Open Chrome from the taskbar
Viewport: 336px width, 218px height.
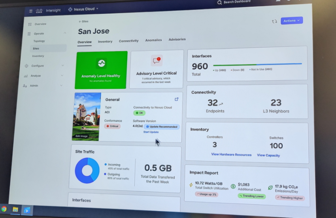(x=4, y=209)
